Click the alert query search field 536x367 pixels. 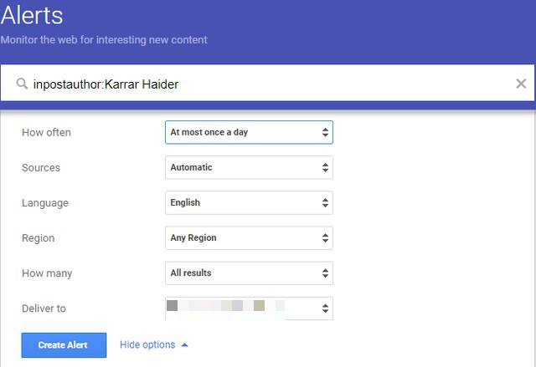tap(268, 84)
